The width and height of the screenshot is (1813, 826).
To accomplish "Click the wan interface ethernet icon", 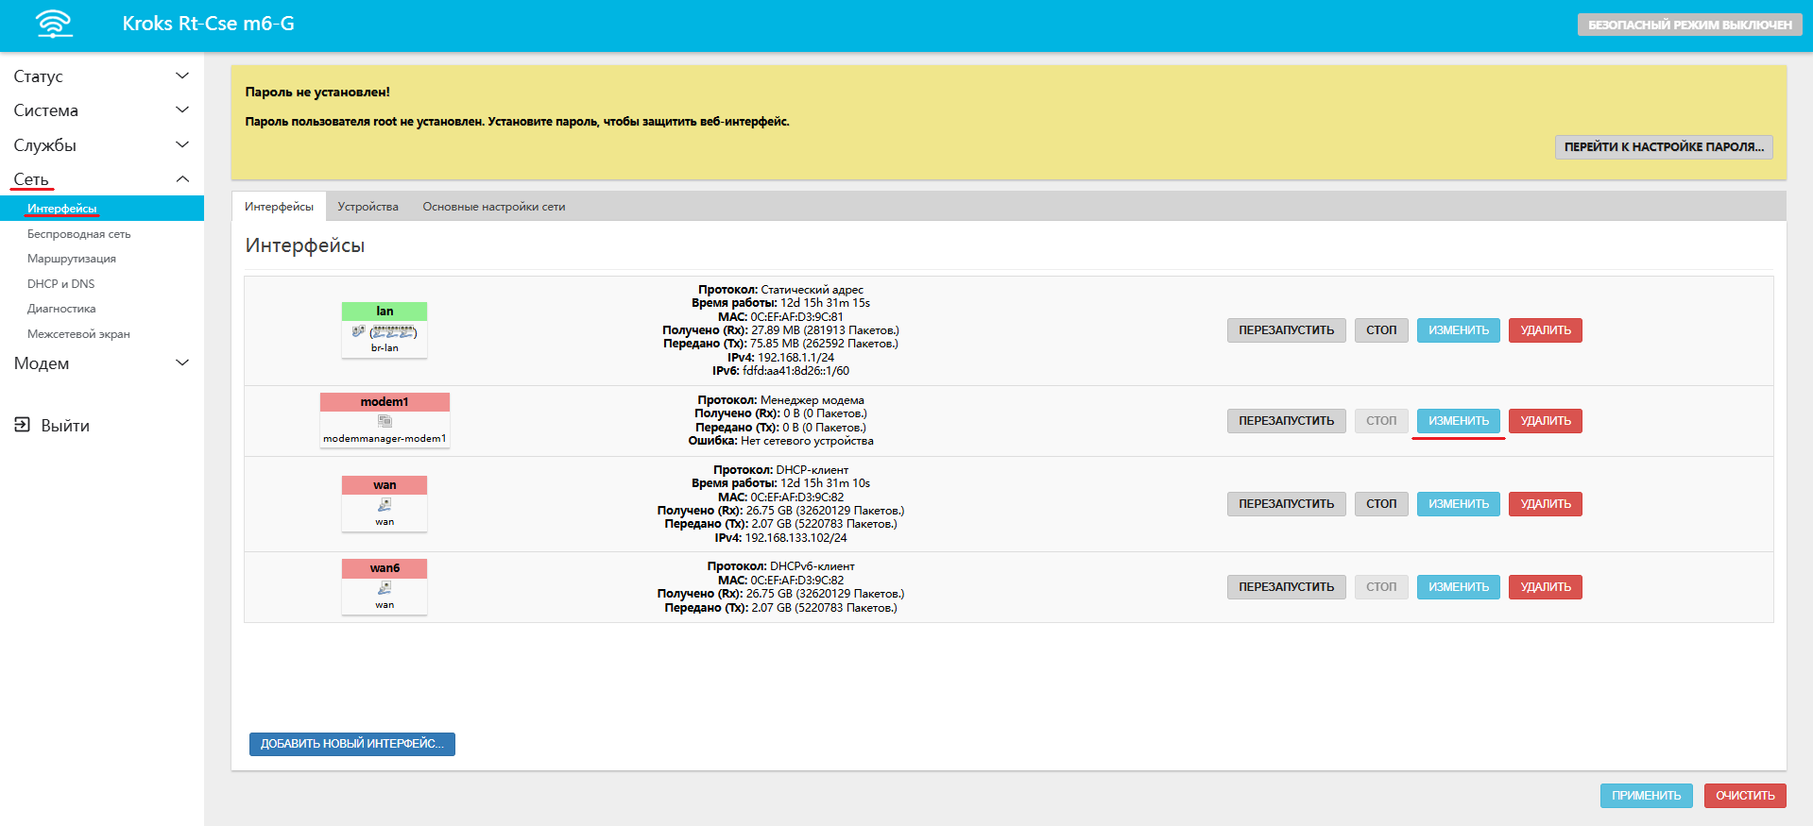I will 385,505.
